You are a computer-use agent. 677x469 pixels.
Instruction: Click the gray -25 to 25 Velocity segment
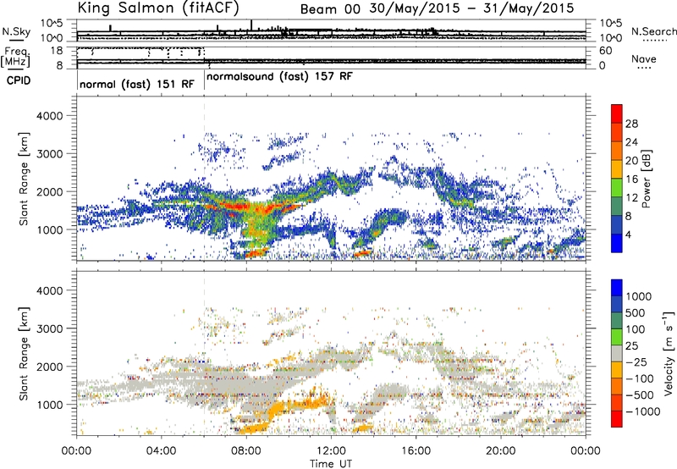(x=617, y=353)
